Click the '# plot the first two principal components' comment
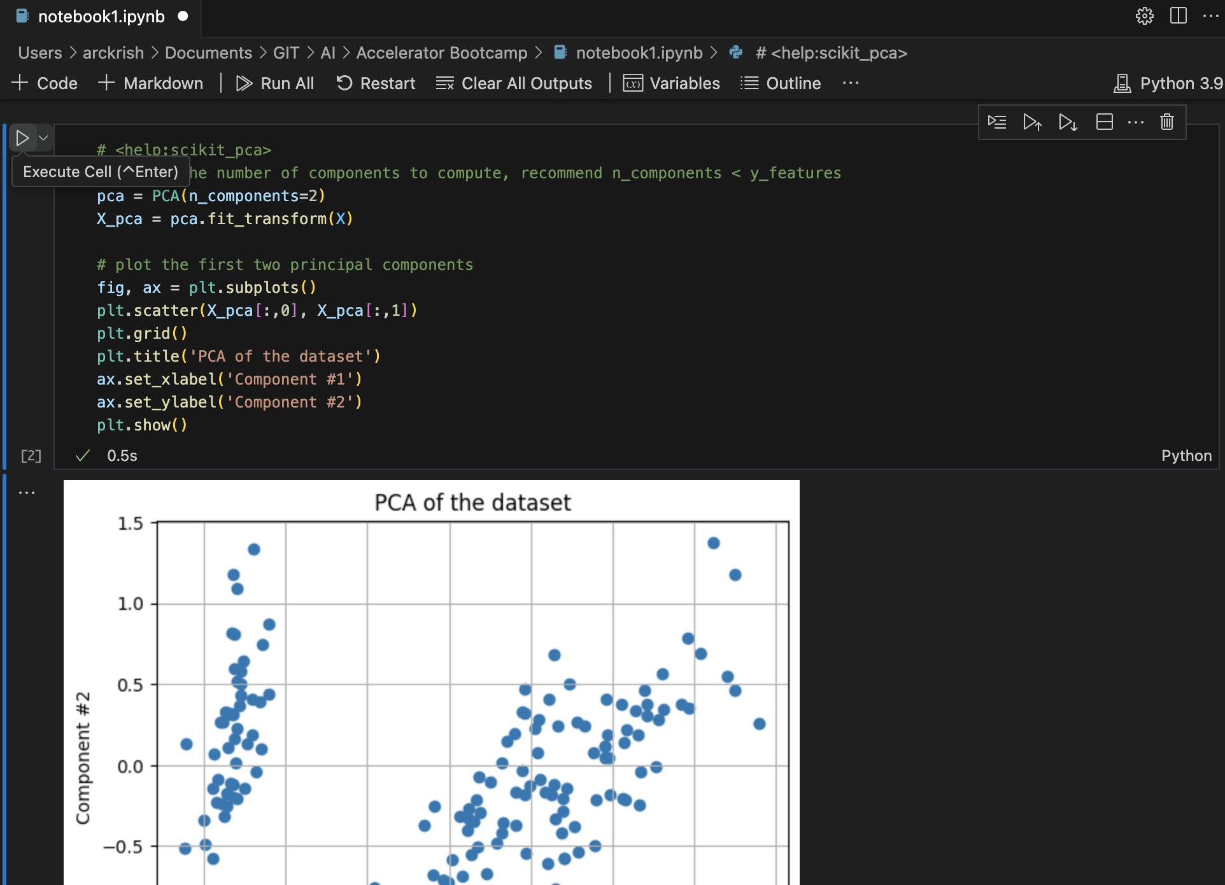The image size is (1225, 885). [x=285, y=265]
